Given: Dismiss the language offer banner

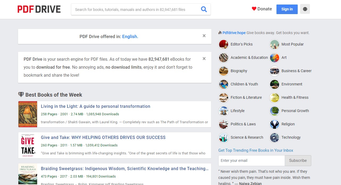Looking at the screenshot, I should 204,36.
